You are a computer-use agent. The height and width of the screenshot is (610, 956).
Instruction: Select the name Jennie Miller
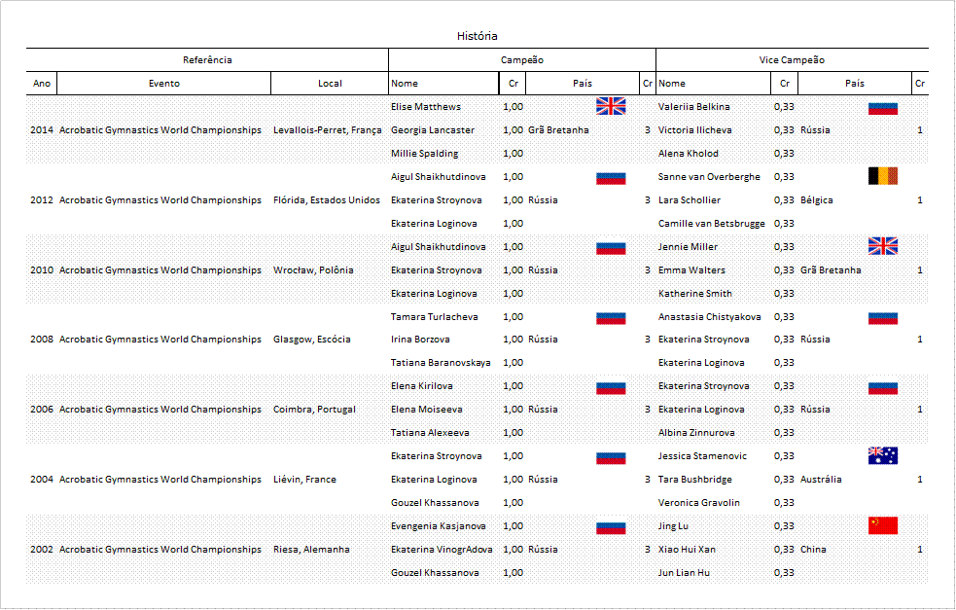pyautogui.click(x=688, y=247)
